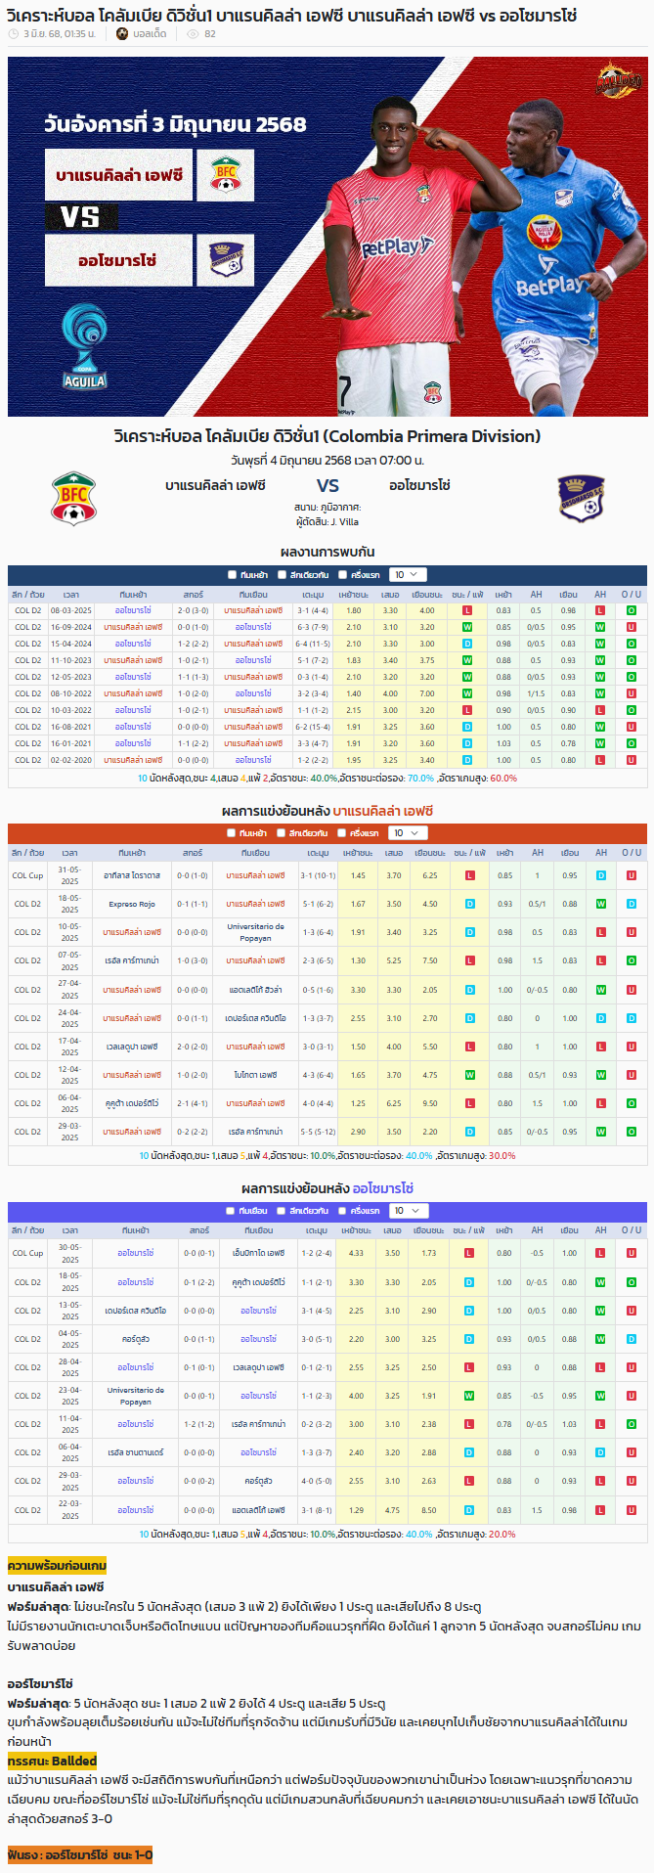Viewport: 654px width, 1873px height.
Task: Click the green W badge in the 16-09-2024 row
Action: point(467,627)
